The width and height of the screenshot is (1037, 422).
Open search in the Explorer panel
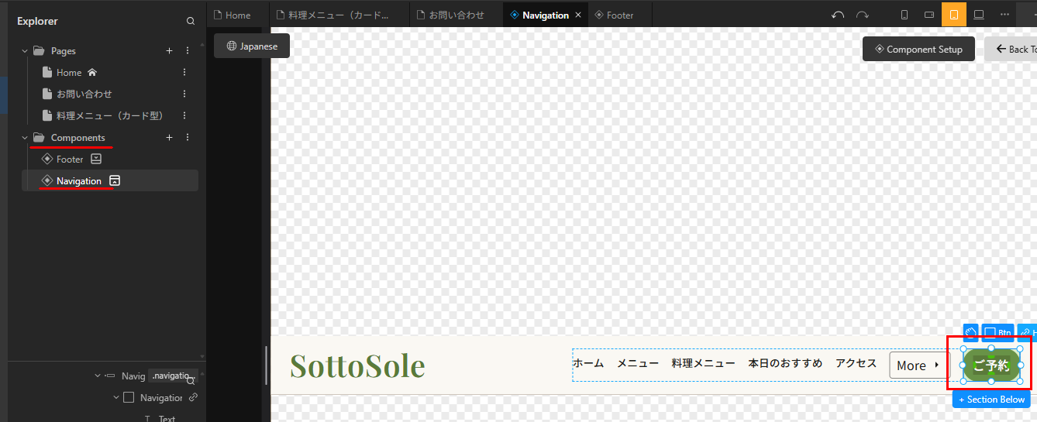[191, 22]
